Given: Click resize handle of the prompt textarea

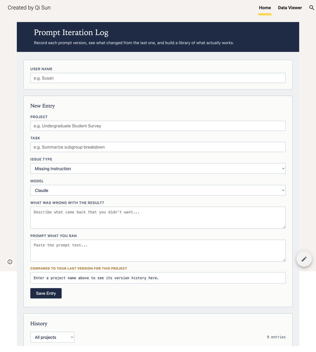Looking at the screenshot, I should pos(284,260).
